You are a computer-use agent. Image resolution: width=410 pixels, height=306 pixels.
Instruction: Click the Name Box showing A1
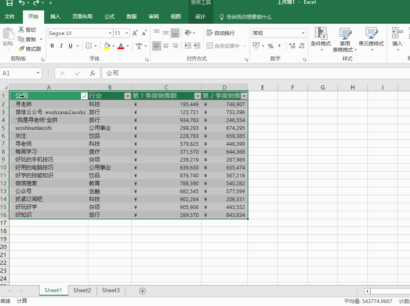(19, 73)
